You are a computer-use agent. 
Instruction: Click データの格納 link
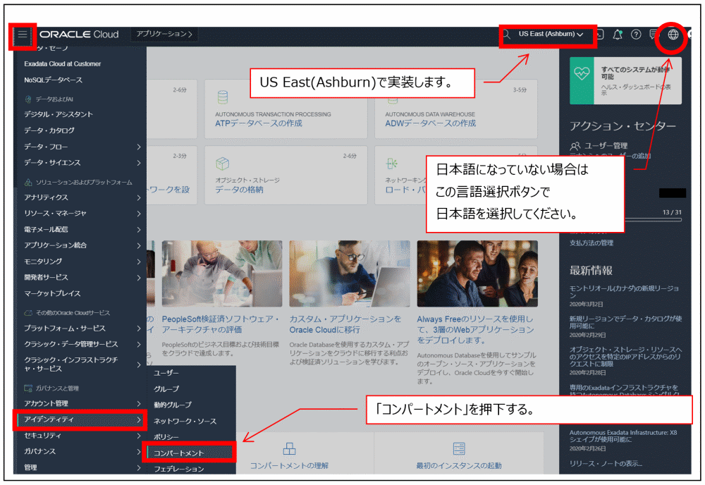[239, 190]
